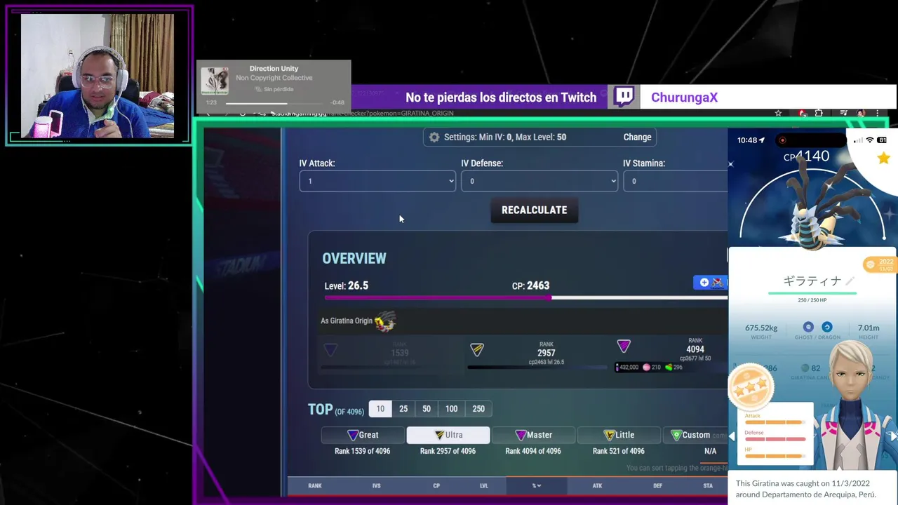Sort table by RANK column
The image size is (898, 505).
(x=315, y=485)
